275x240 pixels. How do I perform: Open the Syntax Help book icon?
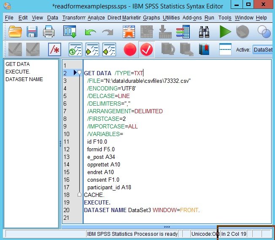click(204, 49)
